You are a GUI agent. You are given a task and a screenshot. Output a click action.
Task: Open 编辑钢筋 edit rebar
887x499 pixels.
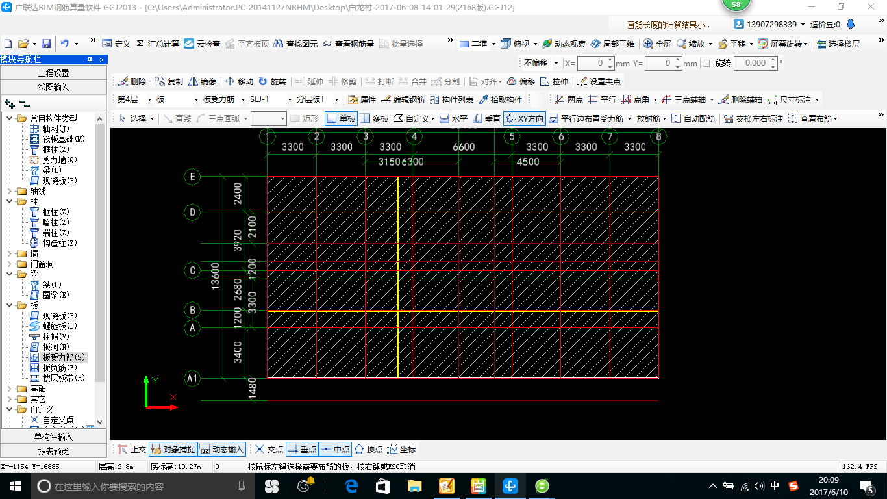[403, 99]
